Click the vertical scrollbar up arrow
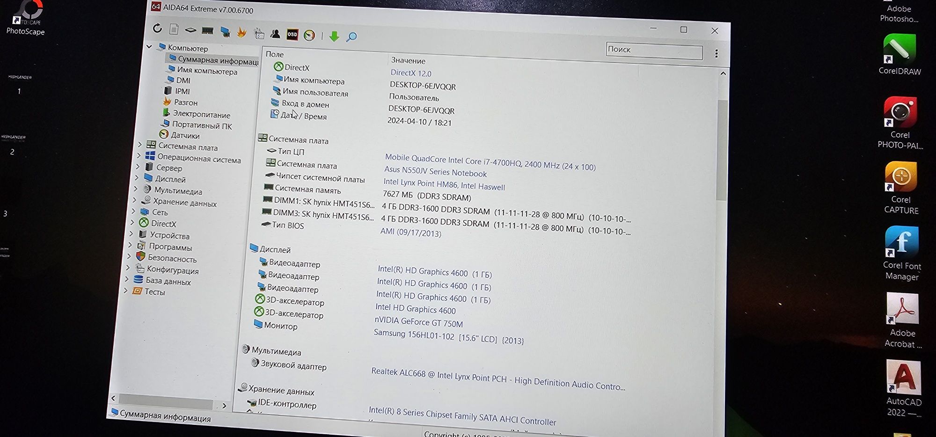 (x=723, y=73)
